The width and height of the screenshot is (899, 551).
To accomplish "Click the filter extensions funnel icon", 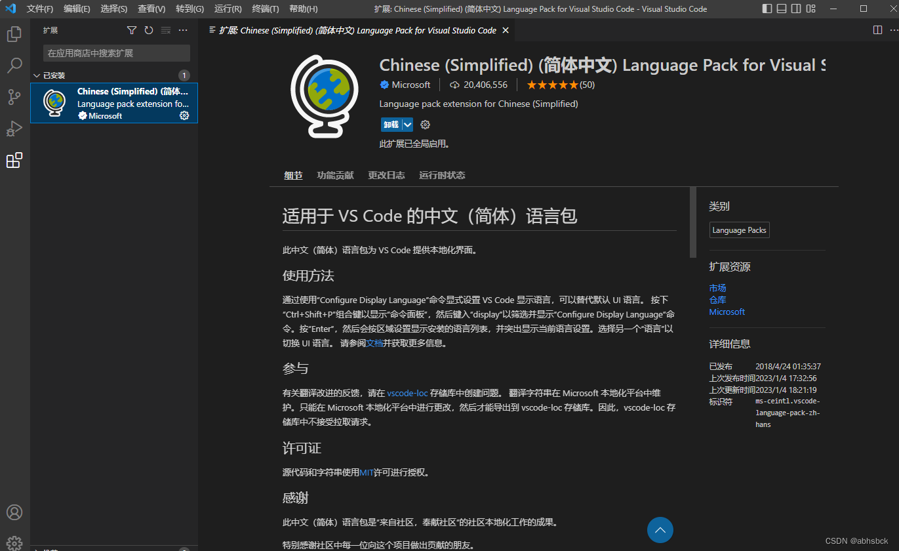I will click(x=132, y=30).
